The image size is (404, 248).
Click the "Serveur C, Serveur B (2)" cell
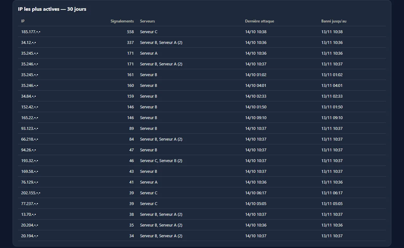pyautogui.click(x=161, y=161)
